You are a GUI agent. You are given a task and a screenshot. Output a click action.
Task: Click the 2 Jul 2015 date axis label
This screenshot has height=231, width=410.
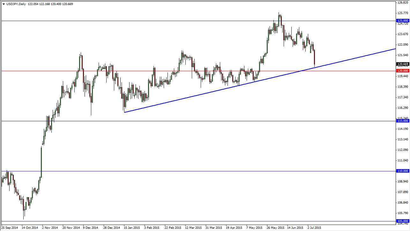tap(315, 227)
